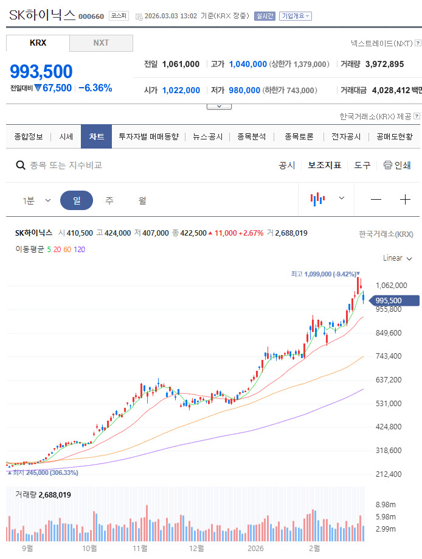Select the 일 daily chart period
Viewport: 422px width, 559px height.
[77, 200]
